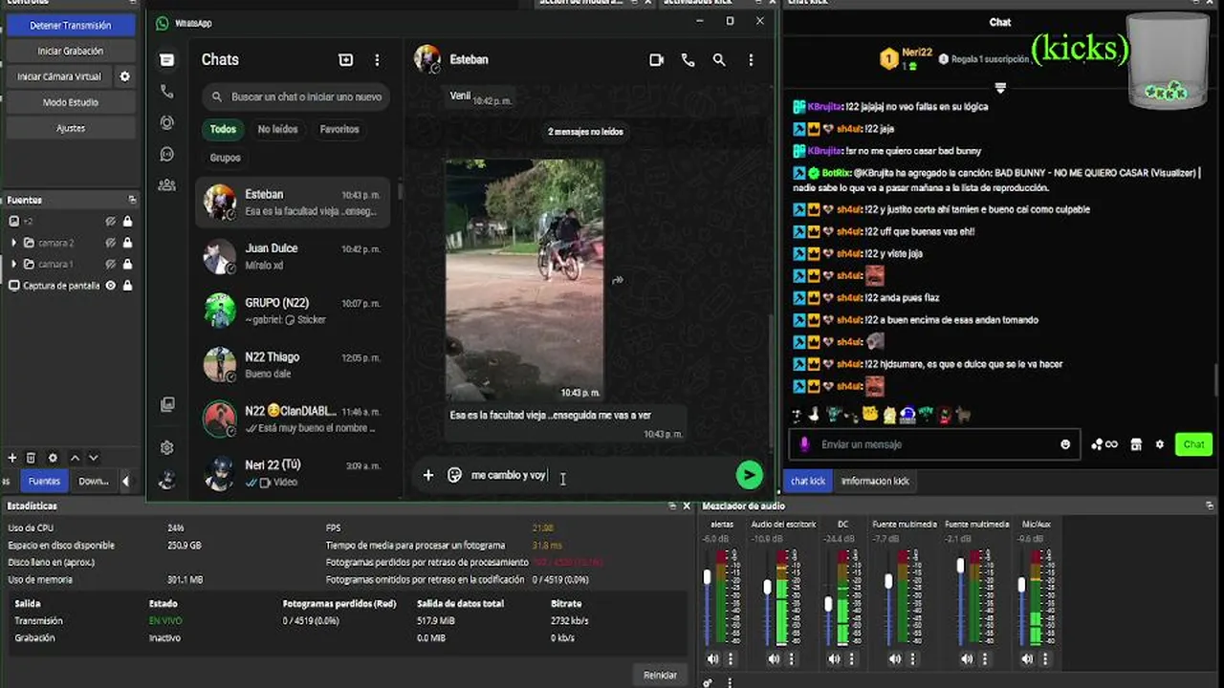
Task: Open the WhatsApp Communities sidebar icon
Action: (166, 184)
